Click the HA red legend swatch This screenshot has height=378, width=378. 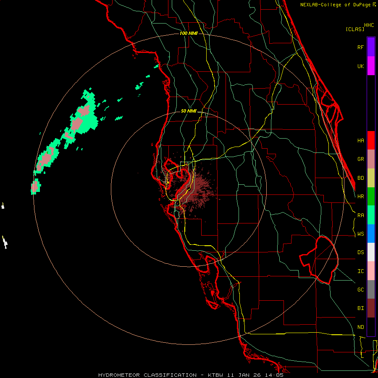(x=371, y=140)
